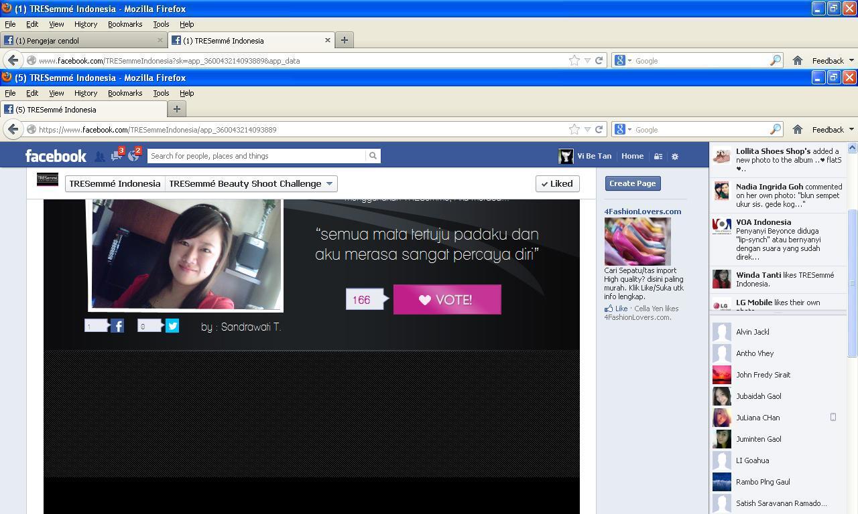This screenshot has height=514, width=858.
Task: Go to Firefox home page icon
Action: pos(797,130)
